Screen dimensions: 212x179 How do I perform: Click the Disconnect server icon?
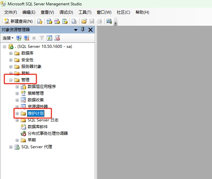click(26, 38)
